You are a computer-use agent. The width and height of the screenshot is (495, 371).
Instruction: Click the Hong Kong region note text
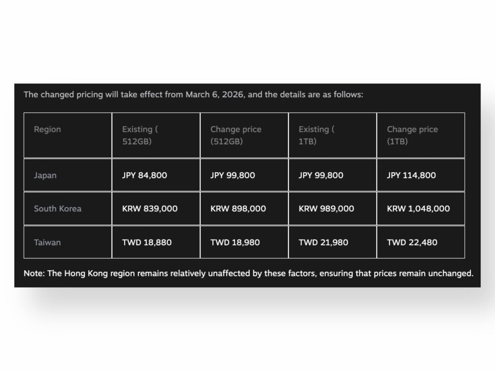(248, 273)
